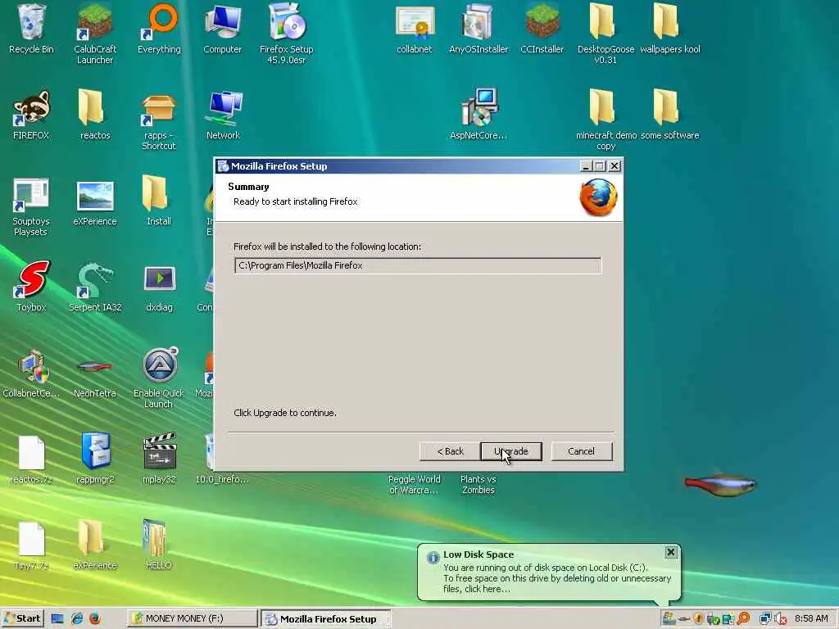Click Safely Remove Hardware tray icon
This screenshot has width=839, height=629.
[x=714, y=619]
